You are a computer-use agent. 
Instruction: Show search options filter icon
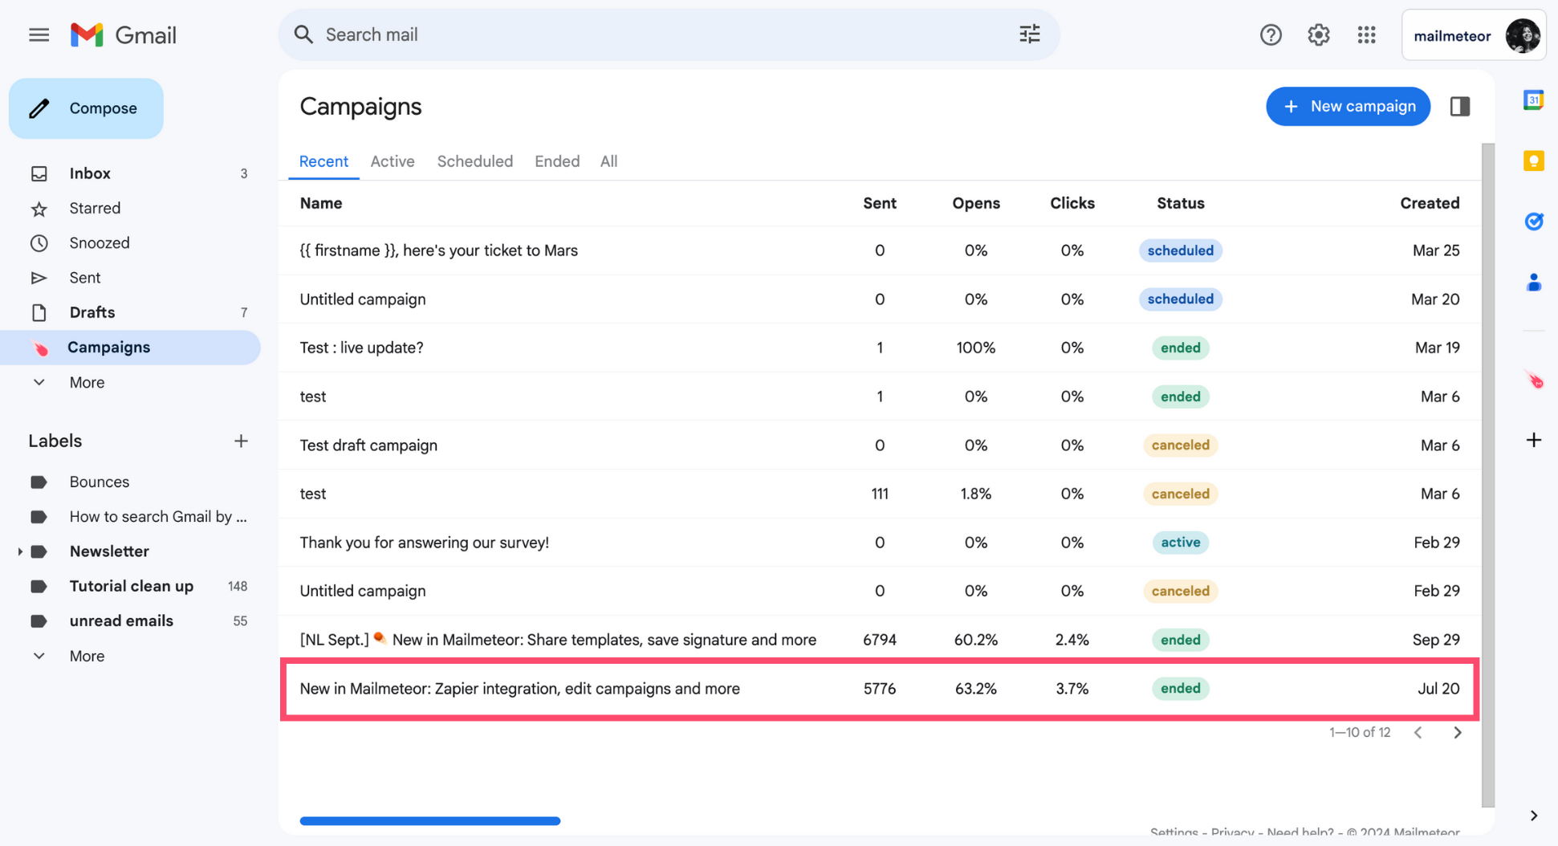(x=1029, y=35)
